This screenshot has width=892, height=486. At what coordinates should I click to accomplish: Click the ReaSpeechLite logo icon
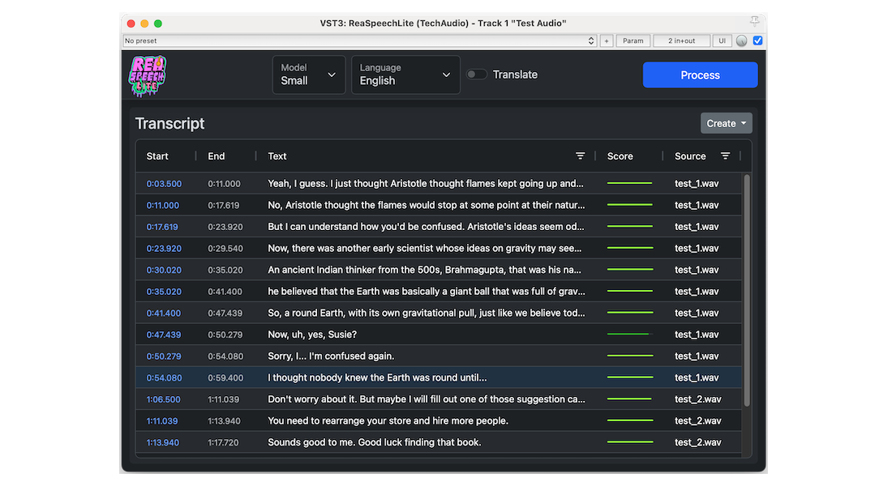coord(148,75)
